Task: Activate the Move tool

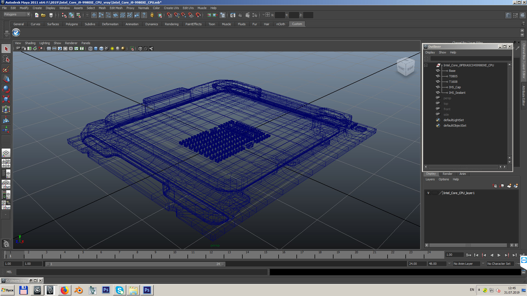Action: click(6, 79)
